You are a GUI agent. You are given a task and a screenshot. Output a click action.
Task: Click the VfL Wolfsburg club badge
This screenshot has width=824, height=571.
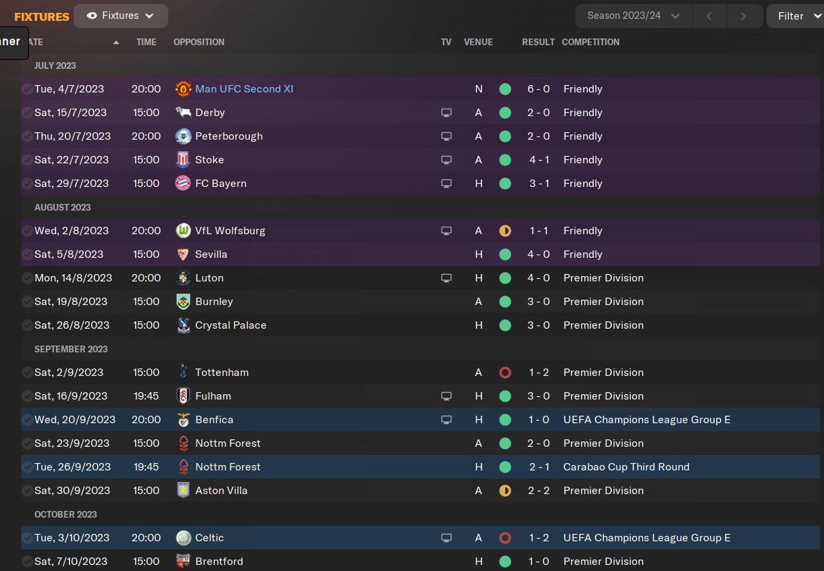183,231
